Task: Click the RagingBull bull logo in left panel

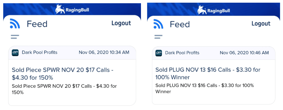Action: pyautogui.click(x=60, y=9)
